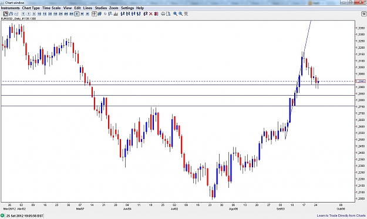Select the 30 minute time scale button

pos(50,14)
